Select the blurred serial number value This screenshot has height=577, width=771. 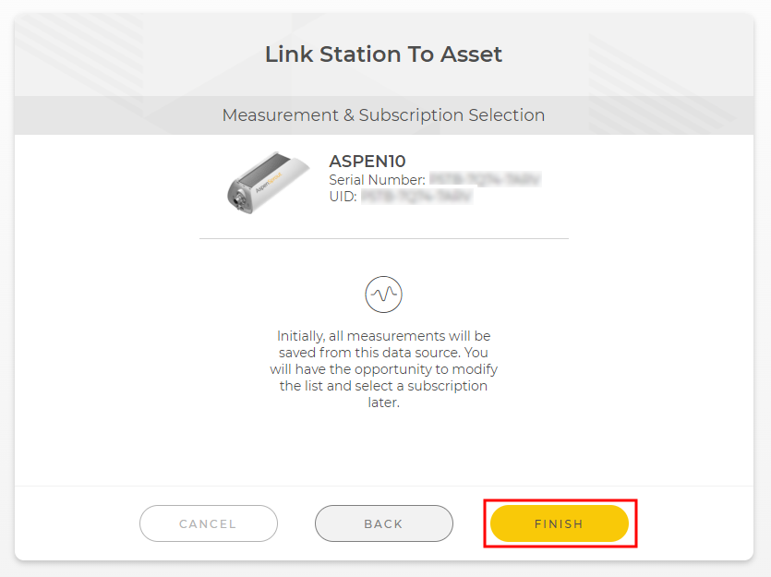(x=486, y=179)
